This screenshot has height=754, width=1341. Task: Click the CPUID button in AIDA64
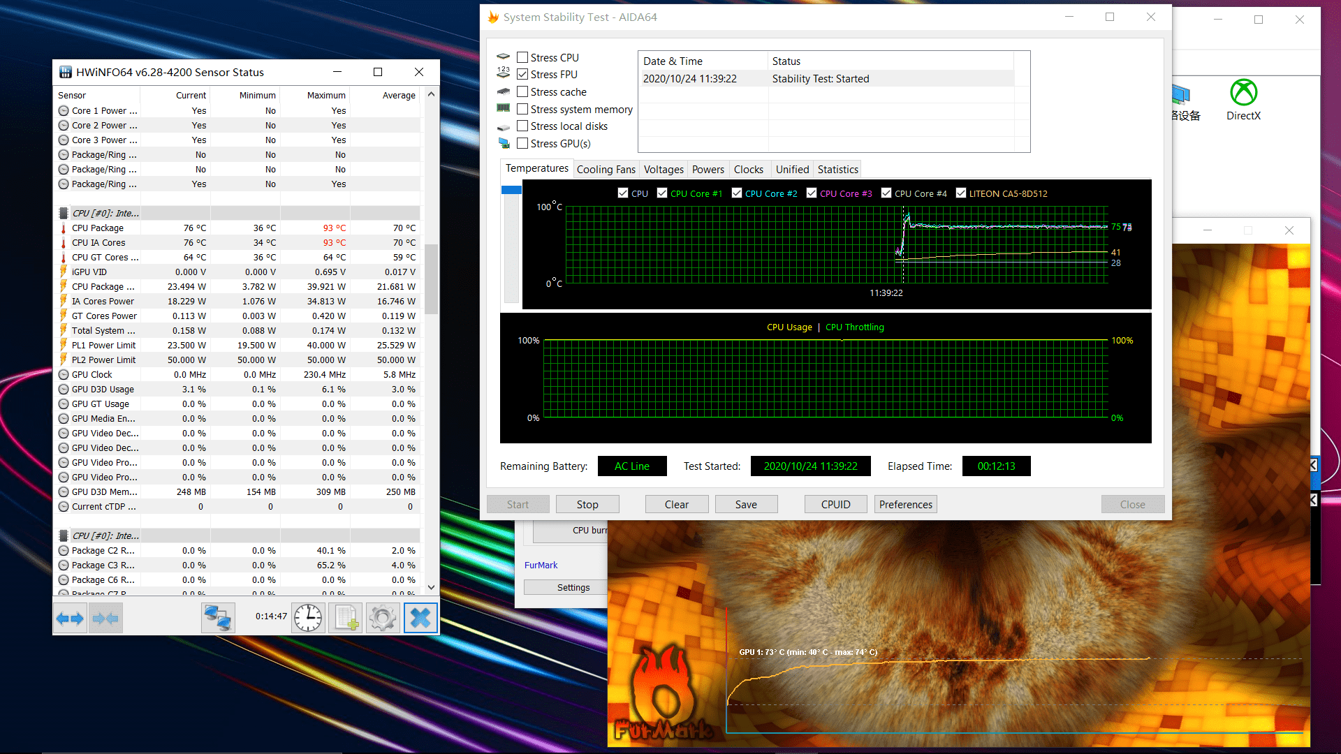pyautogui.click(x=835, y=503)
